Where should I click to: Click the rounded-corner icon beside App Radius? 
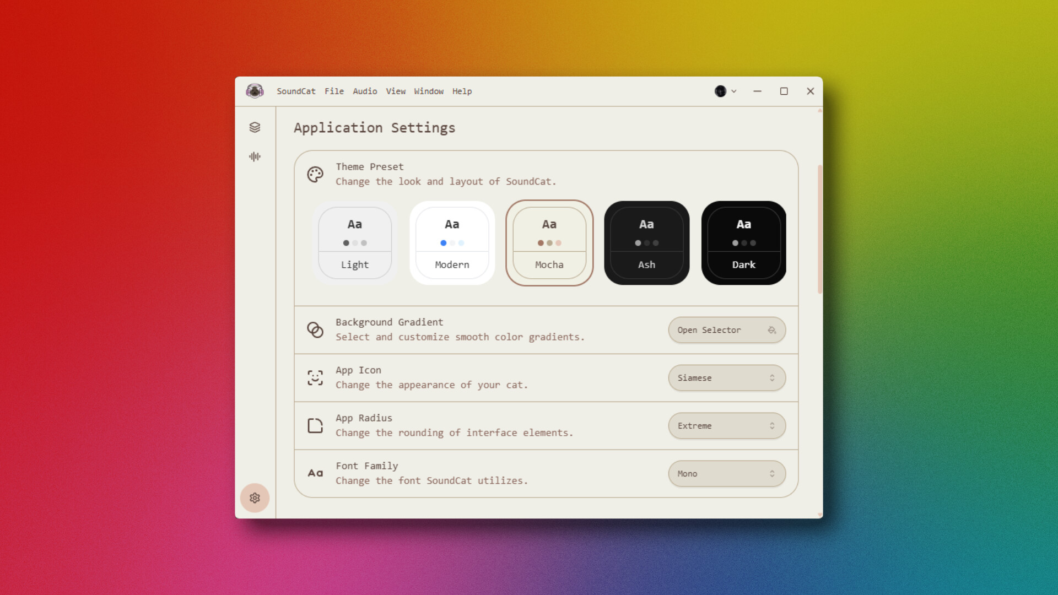tap(315, 425)
